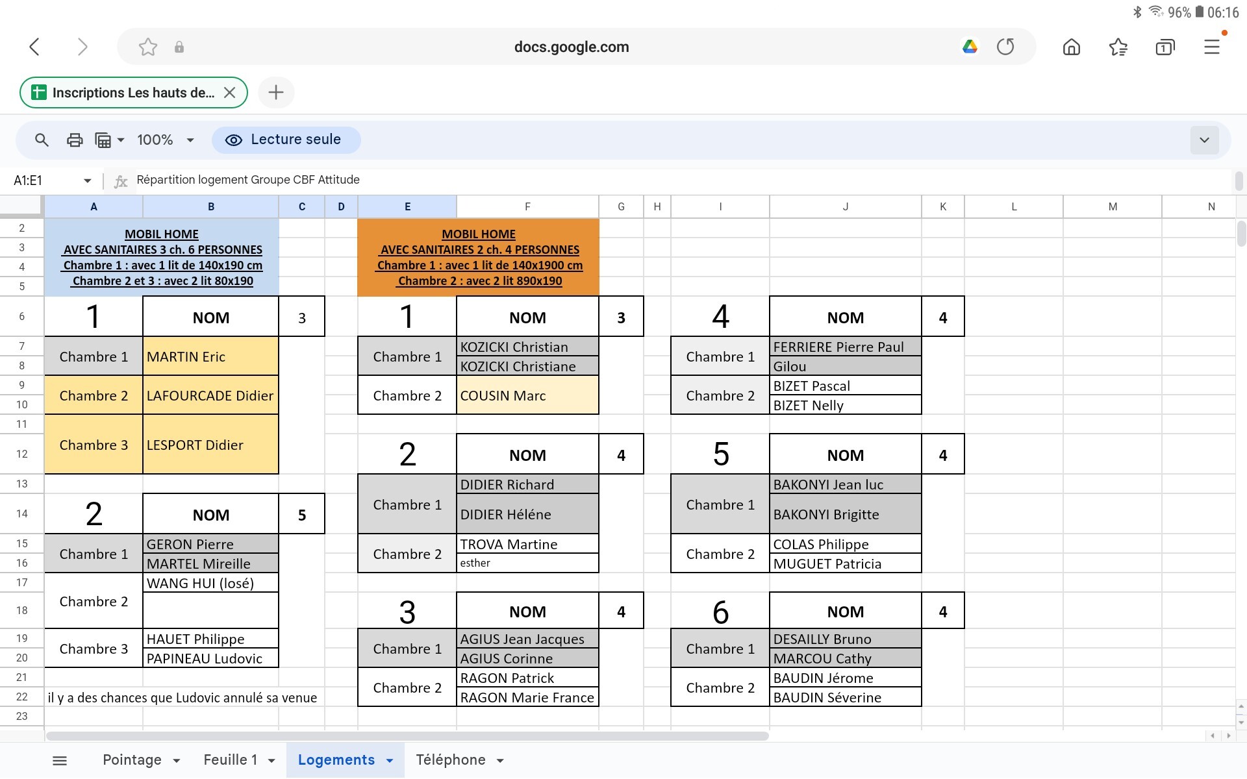The height and width of the screenshot is (779, 1247).
Task: Open the Feuille 1 tab dropdown arrow
Action: (x=271, y=761)
